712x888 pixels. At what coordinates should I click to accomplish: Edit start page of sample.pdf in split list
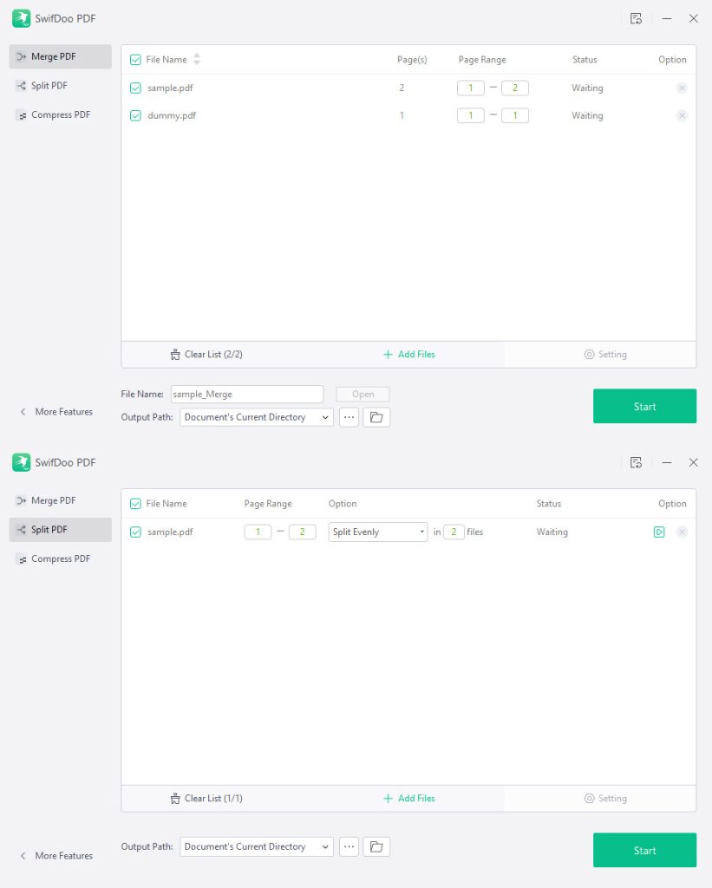[x=258, y=532]
